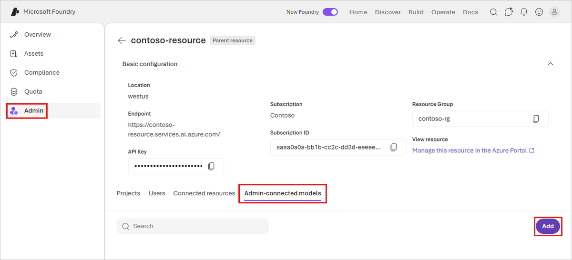Screen dimensions: 572x260
Task: Click the contoso-resource title
Action: point(168,40)
